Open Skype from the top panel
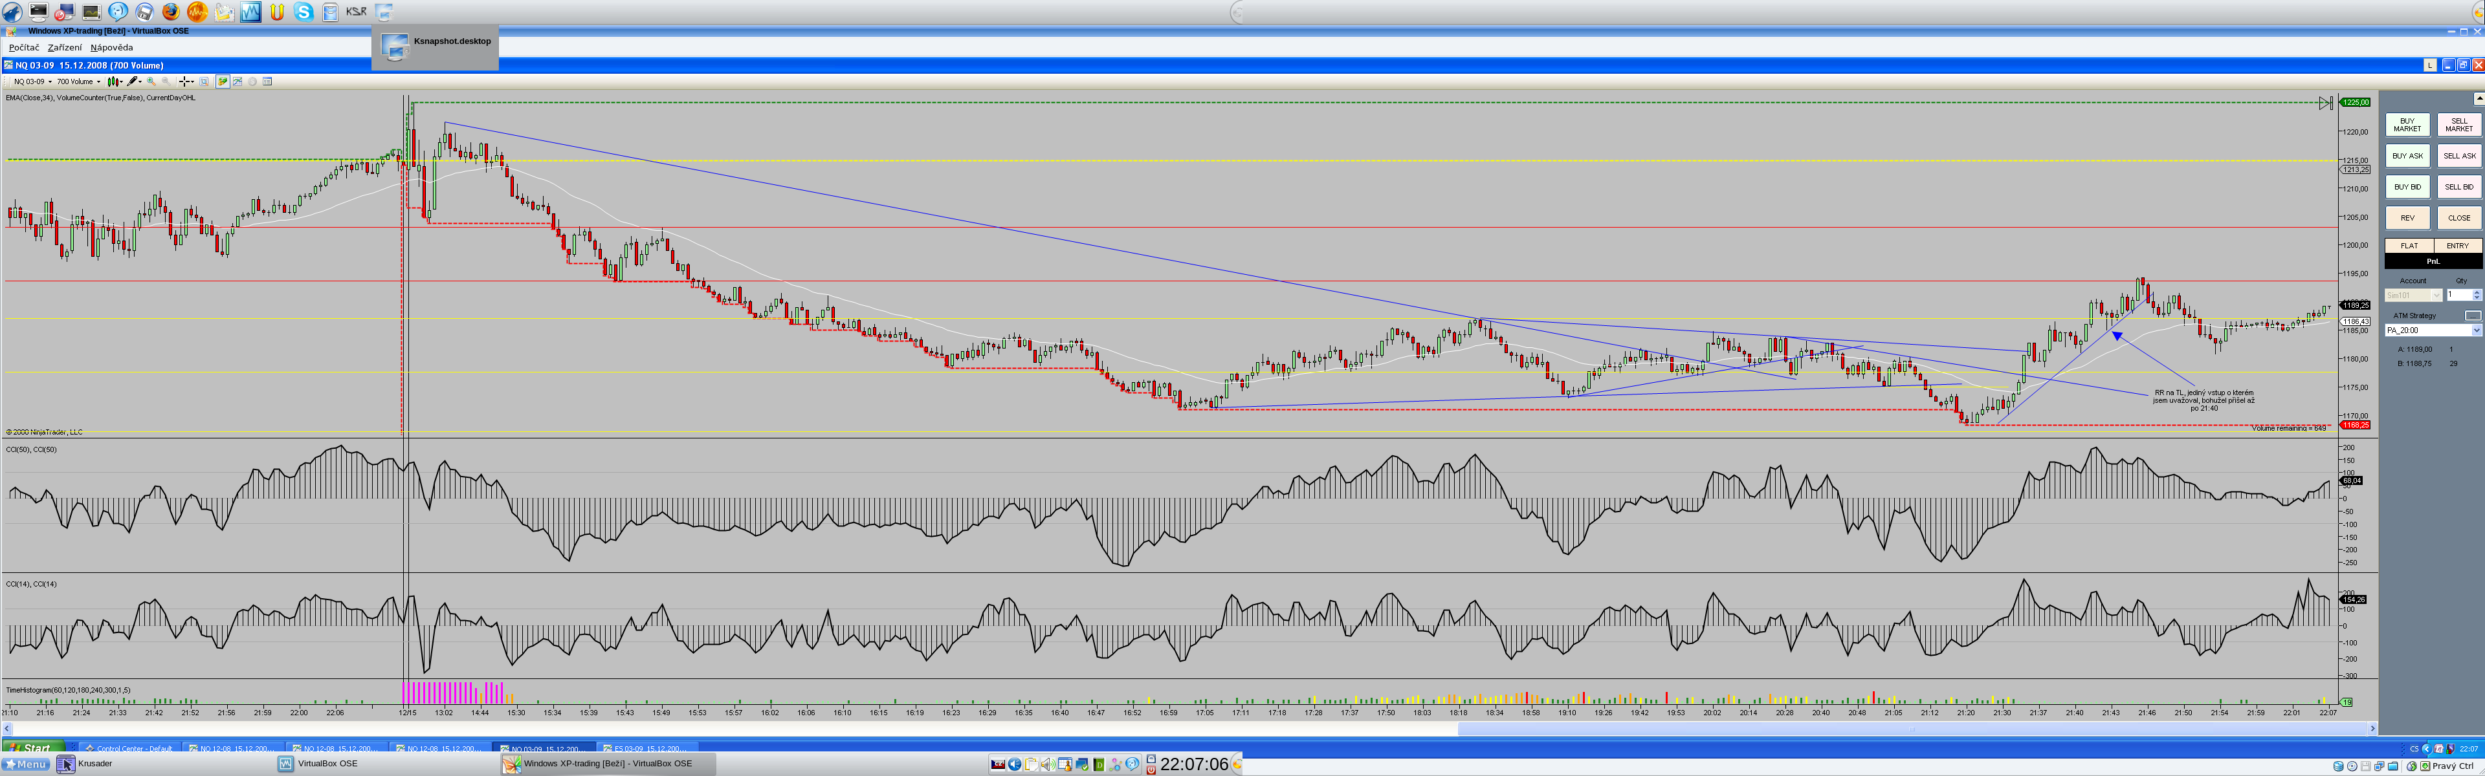The image size is (2485, 776). pyautogui.click(x=303, y=12)
